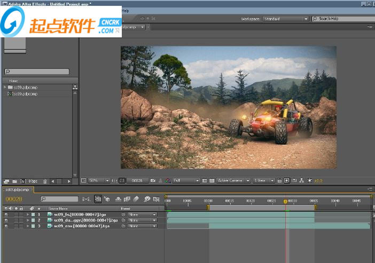Click the snapshot camera icon in viewer

click(x=153, y=181)
